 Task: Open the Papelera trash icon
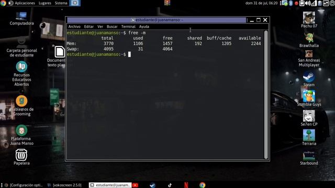(21, 157)
